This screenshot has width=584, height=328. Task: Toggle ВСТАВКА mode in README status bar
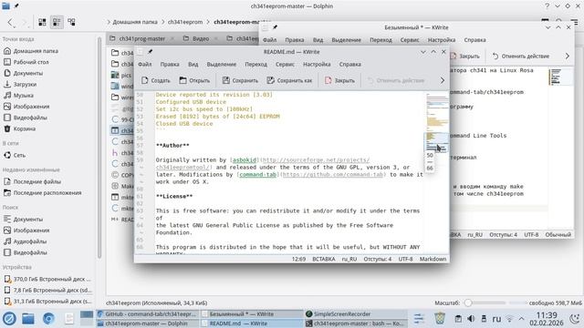[324, 259]
